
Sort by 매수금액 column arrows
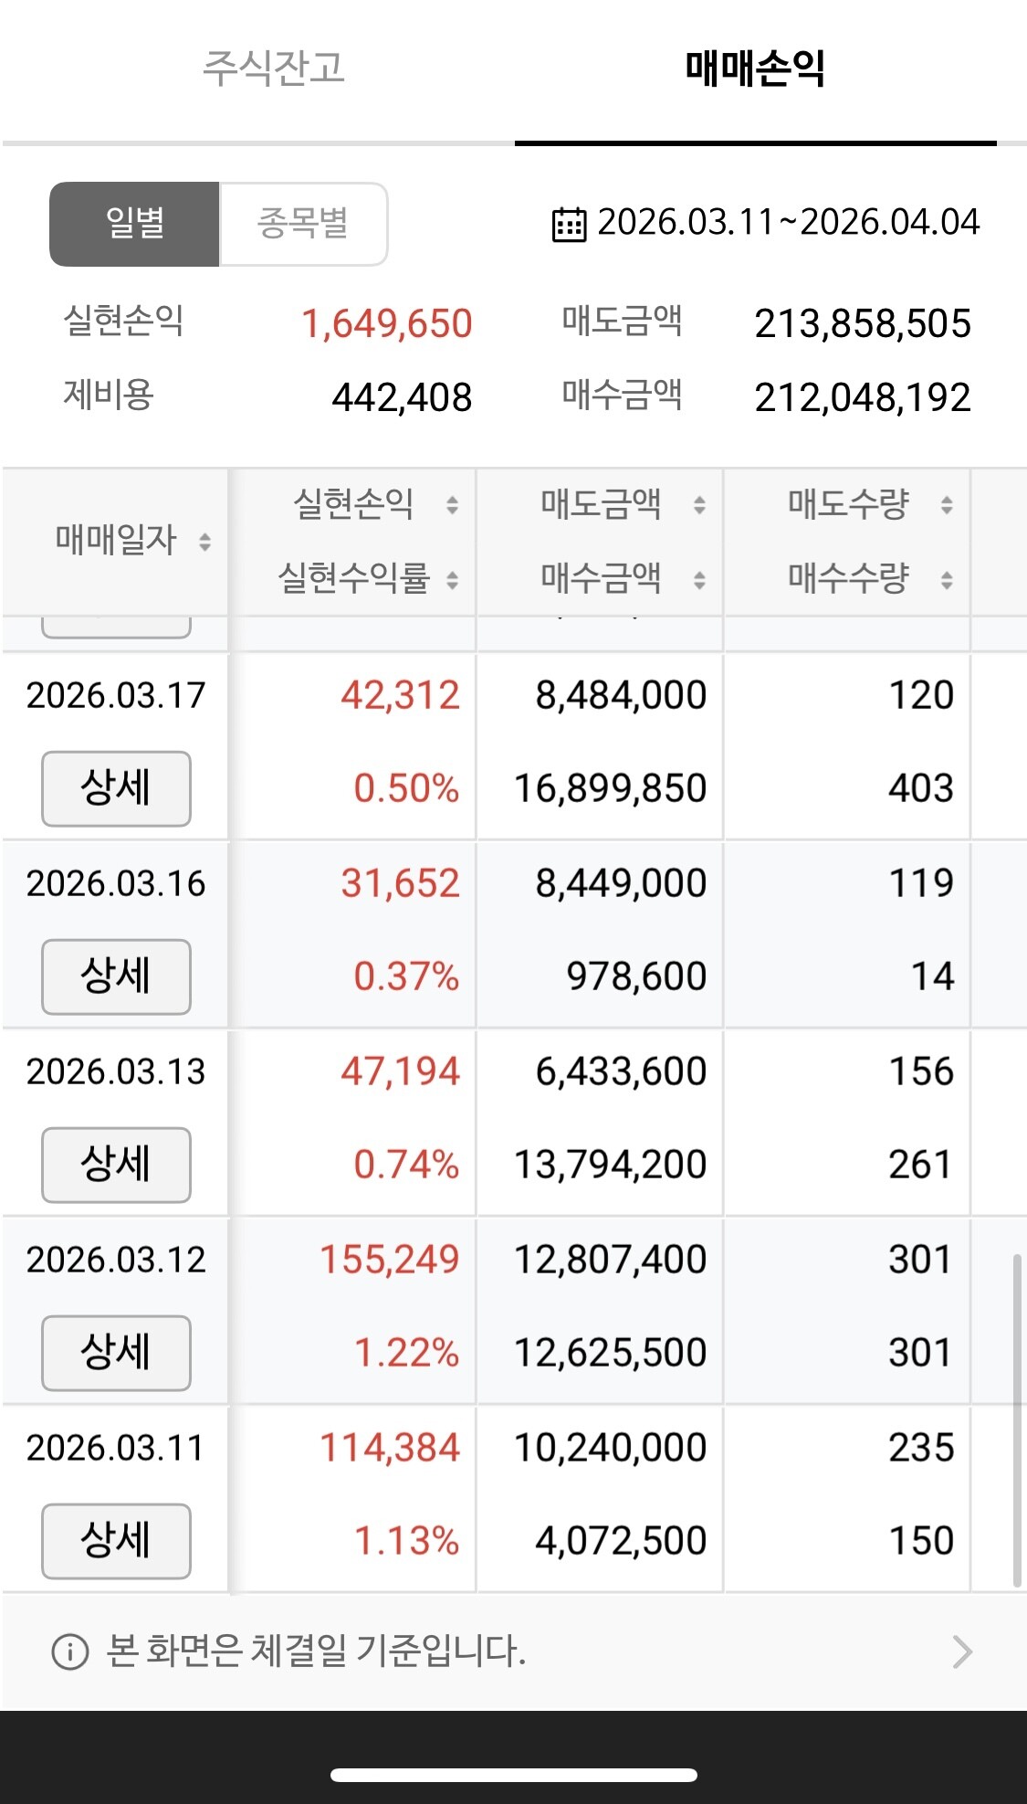[699, 579]
